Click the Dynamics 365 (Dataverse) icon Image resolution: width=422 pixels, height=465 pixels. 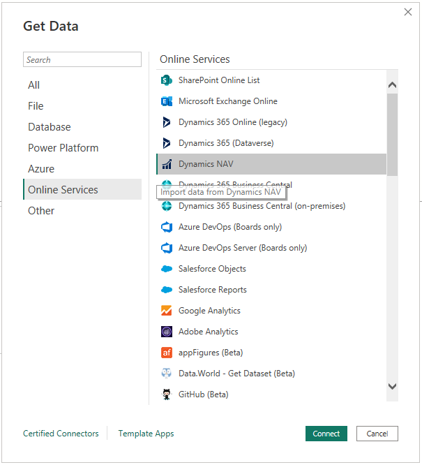(x=167, y=143)
